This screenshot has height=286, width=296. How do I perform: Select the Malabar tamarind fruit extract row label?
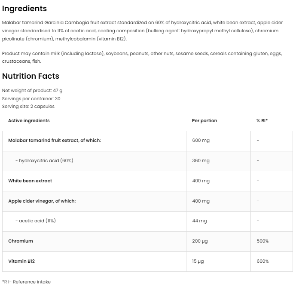[55, 141]
